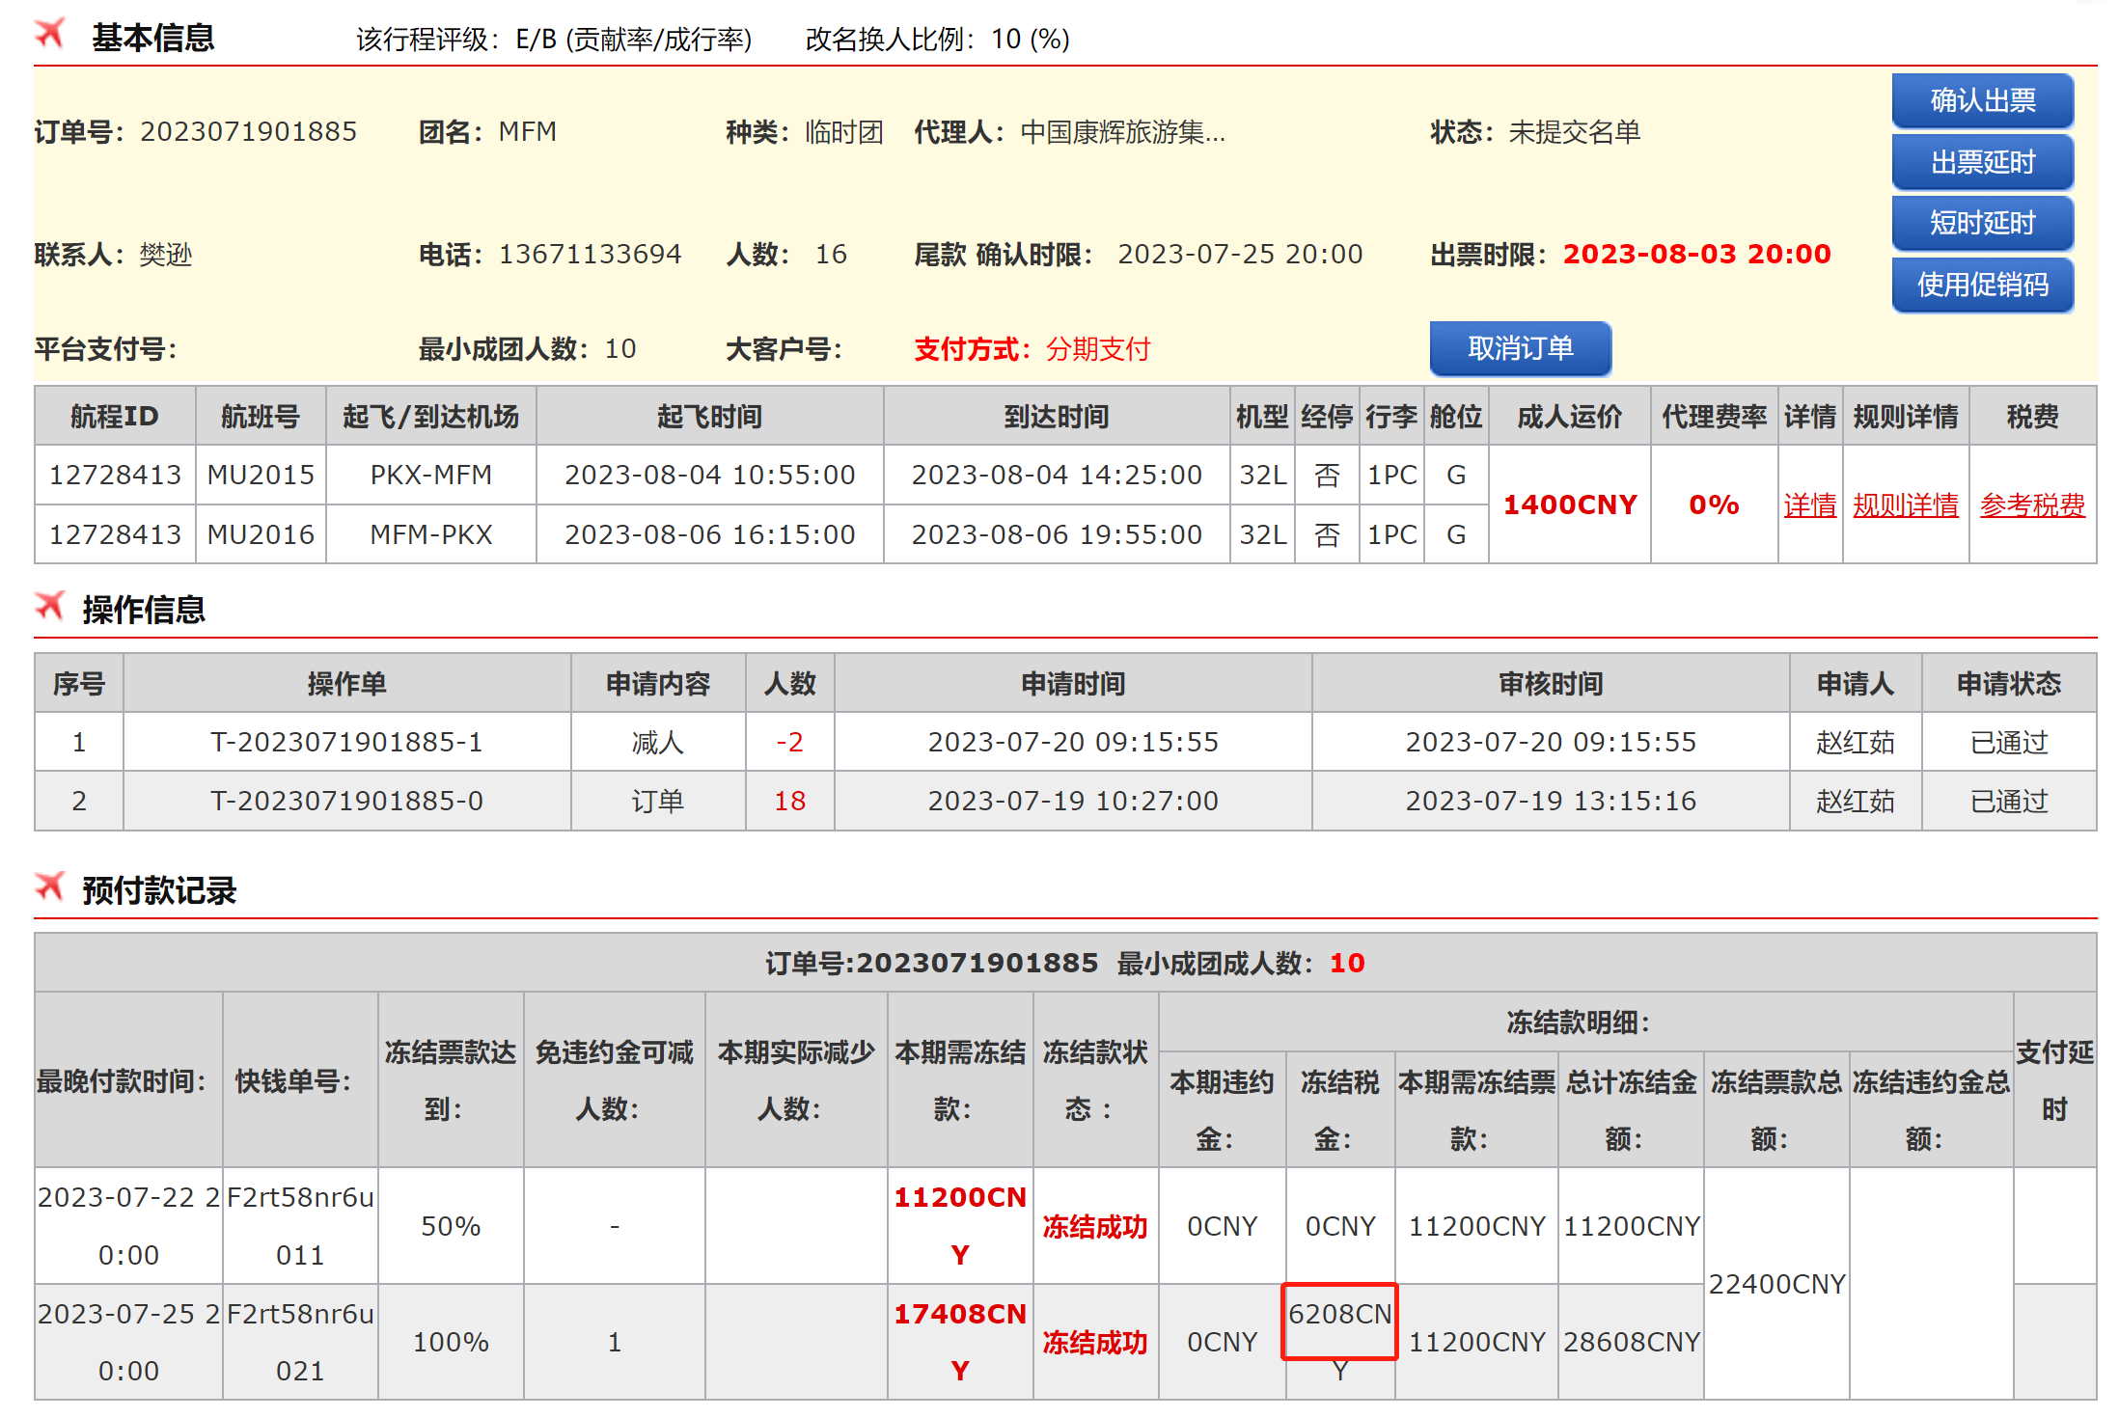Open the 使用促销码 button
The height and width of the screenshot is (1418, 2119).
coord(1982,285)
